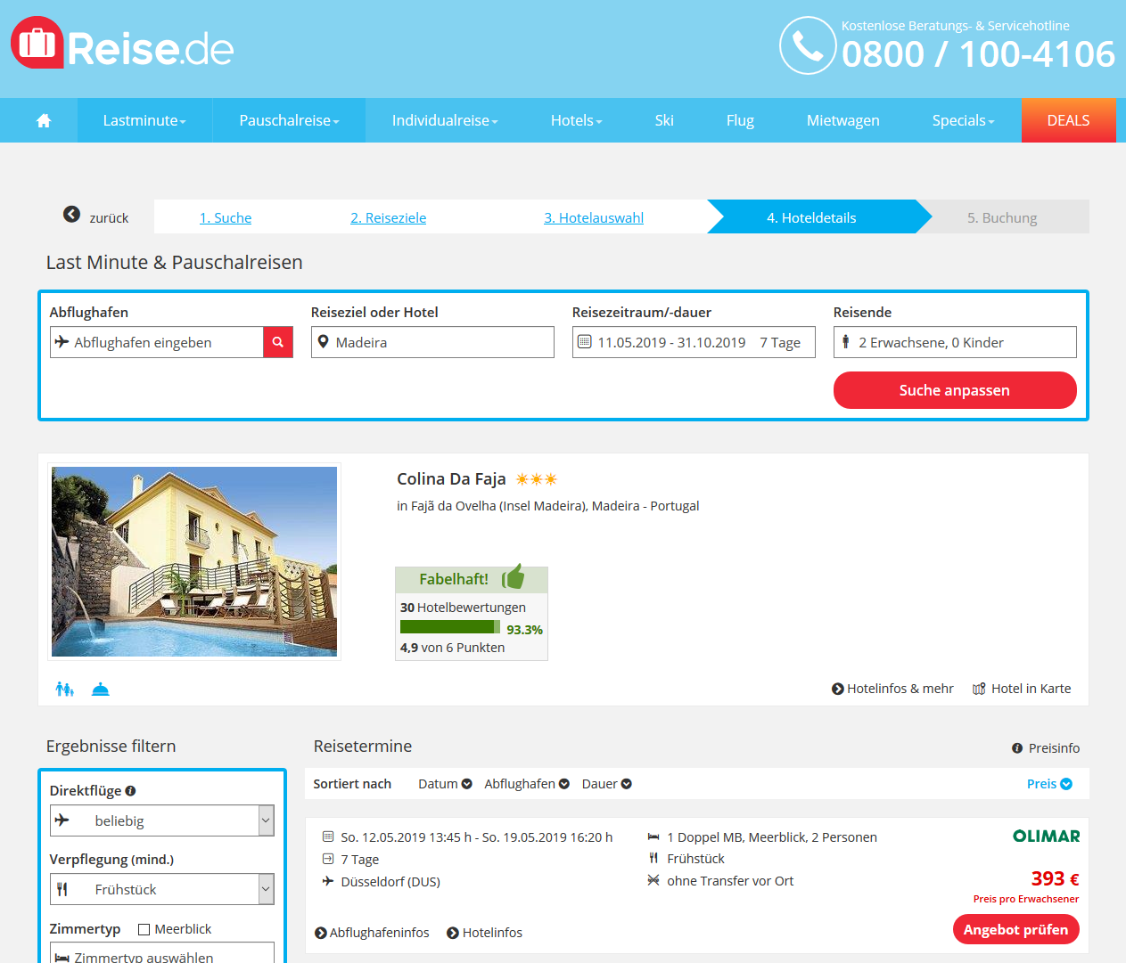Image resolution: width=1126 pixels, height=963 pixels.
Task: Open the Flug menu item
Action: click(x=740, y=120)
